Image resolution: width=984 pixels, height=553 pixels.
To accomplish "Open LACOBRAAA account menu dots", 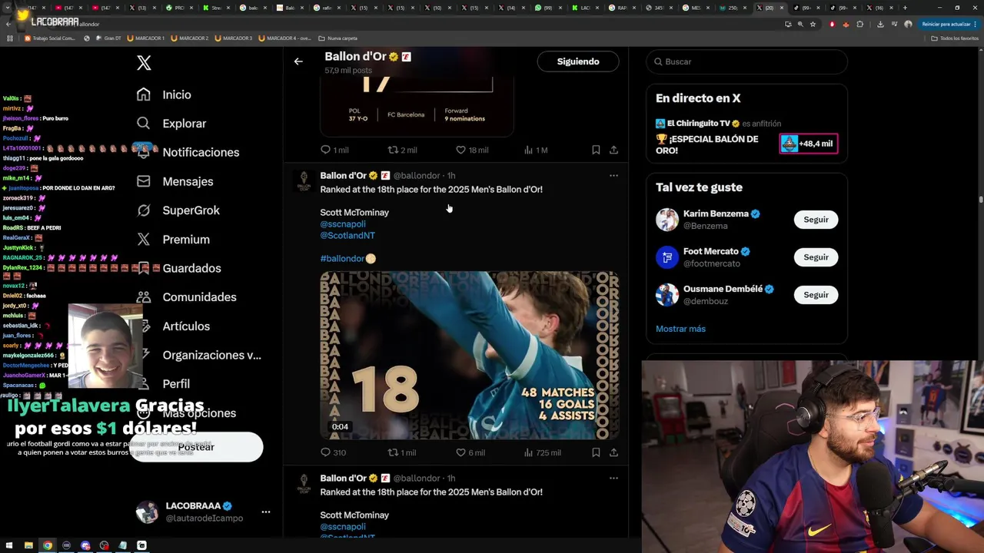I will (265, 512).
